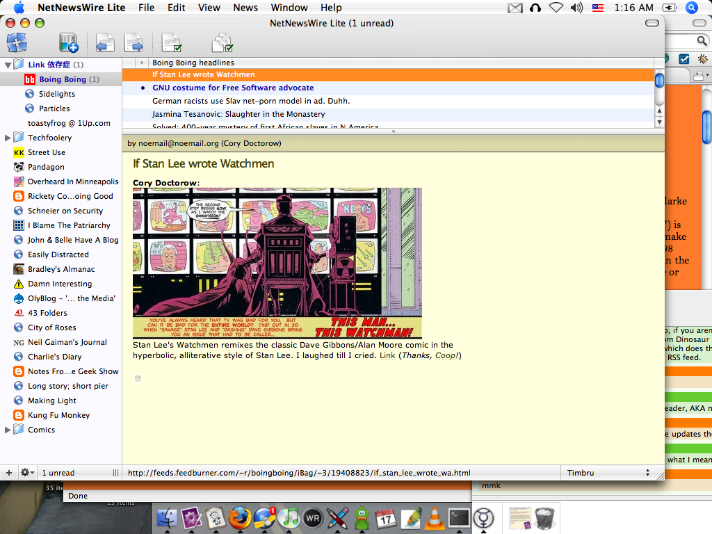Open the Apple menu
The width and height of the screenshot is (712, 534).
(x=19, y=8)
